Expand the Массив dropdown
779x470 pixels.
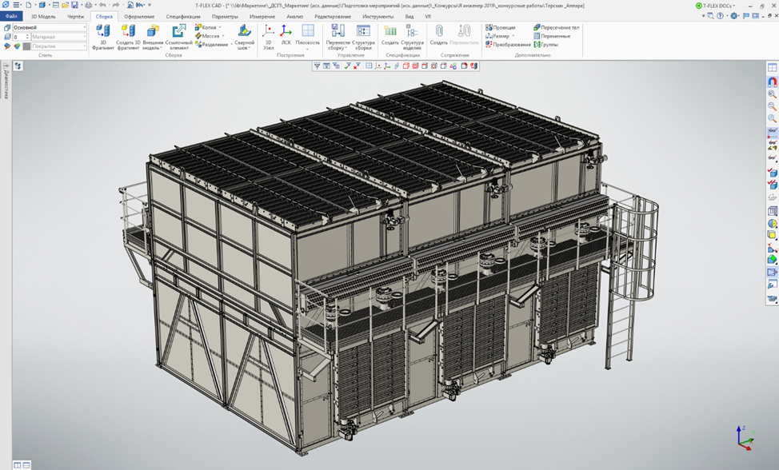point(223,36)
